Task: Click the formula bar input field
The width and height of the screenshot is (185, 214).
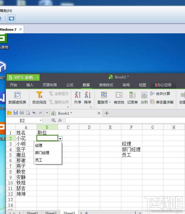Action: tap(125, 120)
